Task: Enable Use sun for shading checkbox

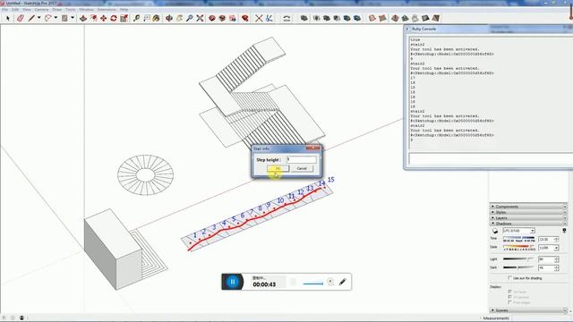Action: point(509,278)
